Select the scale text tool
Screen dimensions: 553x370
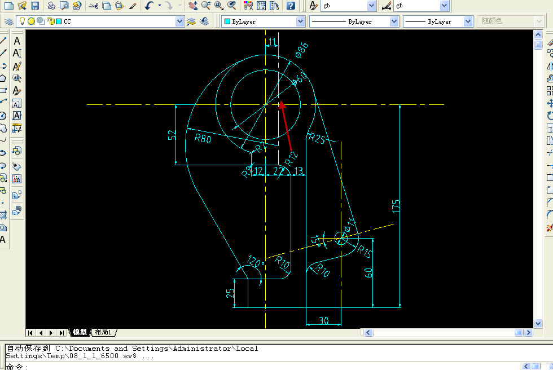[x=17, y=103]
